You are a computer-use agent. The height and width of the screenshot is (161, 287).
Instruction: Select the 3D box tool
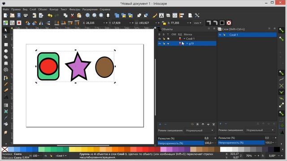[6, 64]
